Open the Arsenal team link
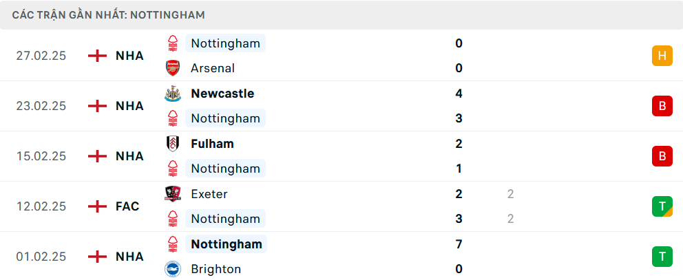 (x=213, y=68)
